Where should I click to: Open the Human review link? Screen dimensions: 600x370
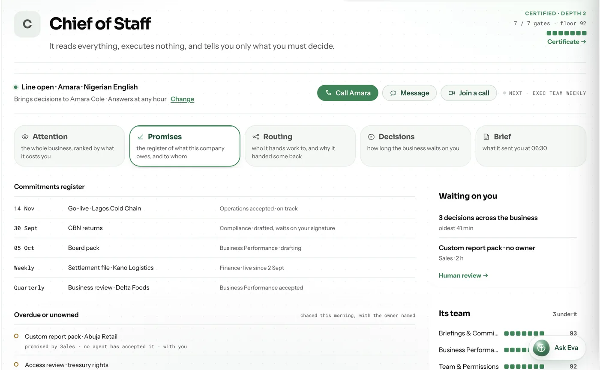click(x=463, y=275)
